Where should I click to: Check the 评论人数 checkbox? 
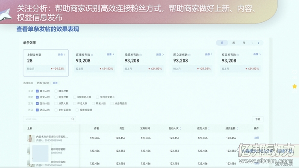(75, 103)
